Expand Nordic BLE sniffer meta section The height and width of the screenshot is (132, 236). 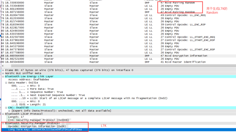[3, 73]
